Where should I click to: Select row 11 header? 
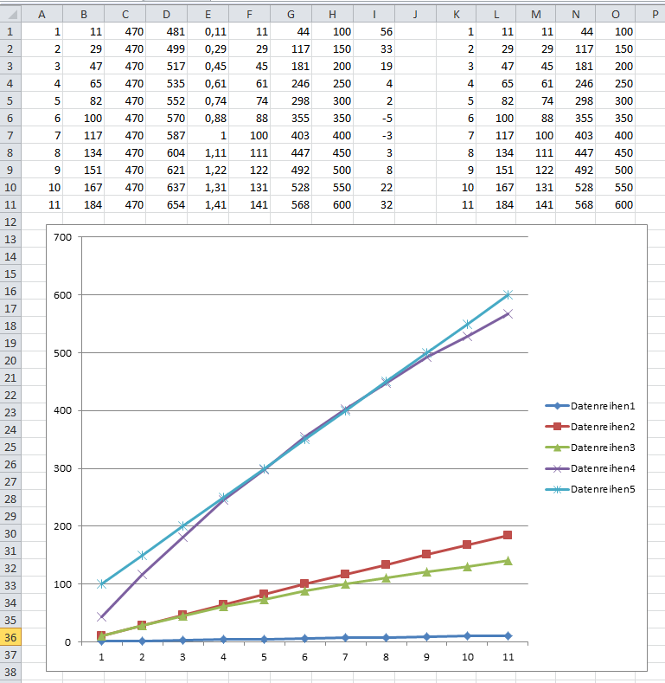click(10, 204)
